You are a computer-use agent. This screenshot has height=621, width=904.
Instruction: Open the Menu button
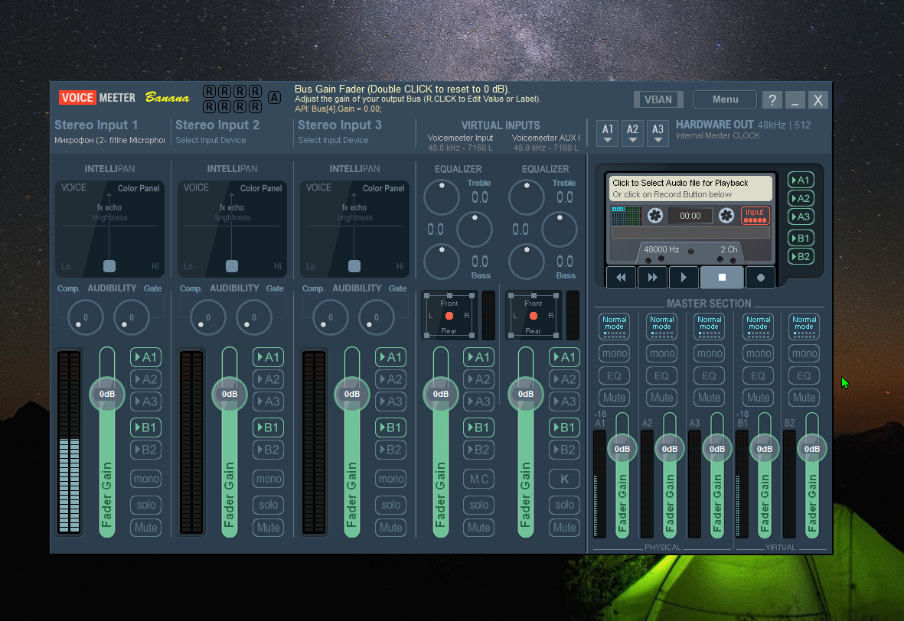[x=725, y=99]
